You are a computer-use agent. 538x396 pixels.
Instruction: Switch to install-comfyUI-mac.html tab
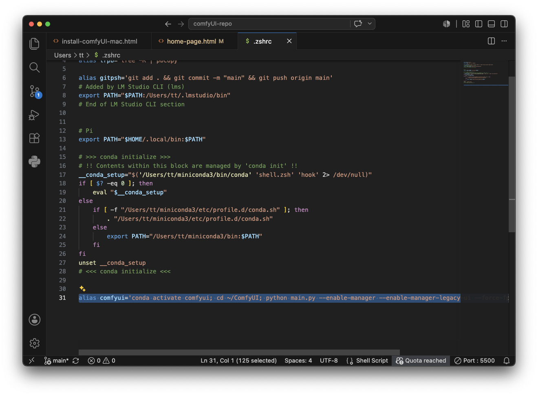coord(99,41)
